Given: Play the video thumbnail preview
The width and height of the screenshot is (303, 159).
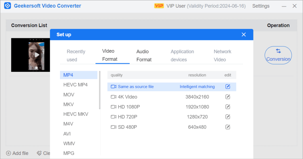Looking at the screenshot, I should coord(37,55).
